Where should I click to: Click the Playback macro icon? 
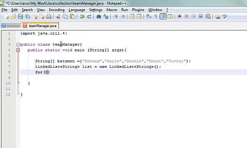click(x=194, y=16)
